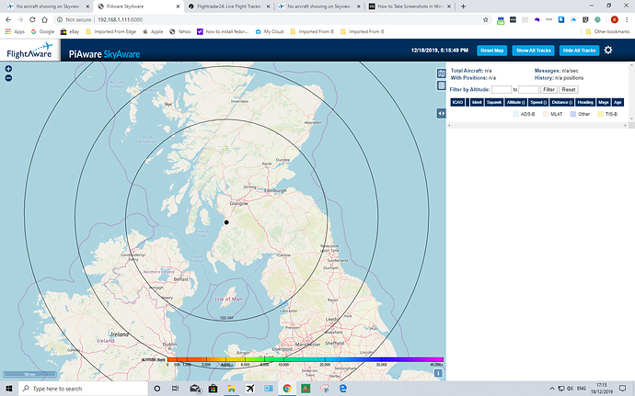
Task: Click Show All Tracks button
Action: click(533, 51)
